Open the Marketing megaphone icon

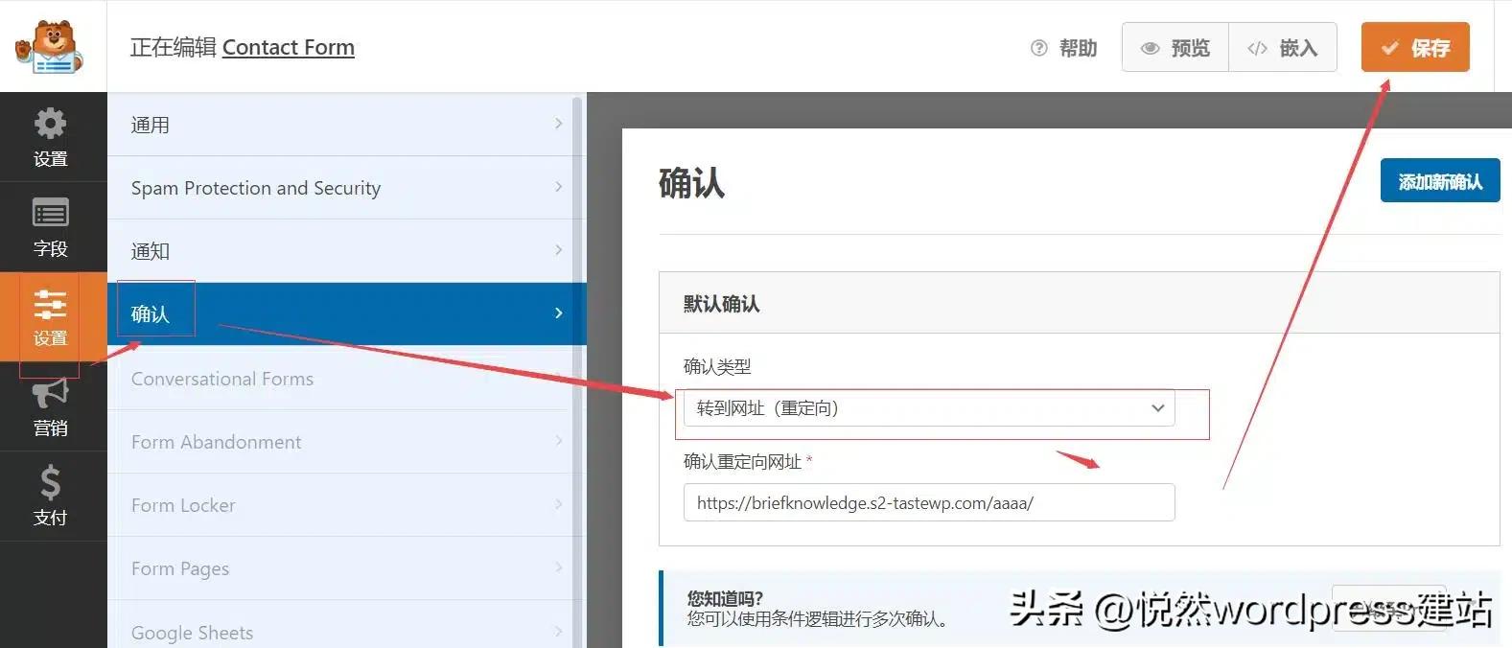(x=51, y=405)
